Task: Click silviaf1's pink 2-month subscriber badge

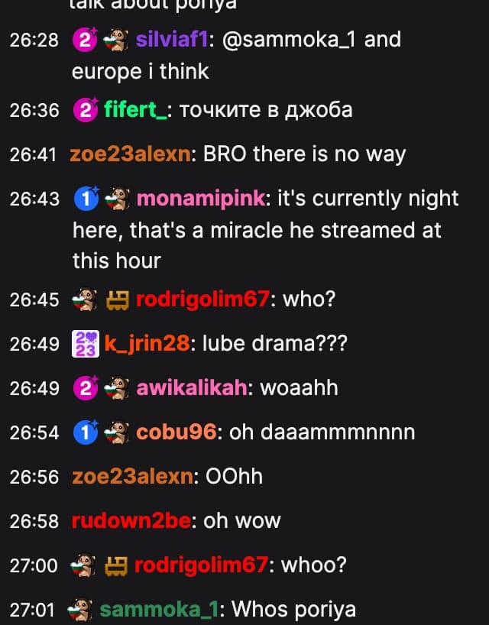Action: click(85, 40)
